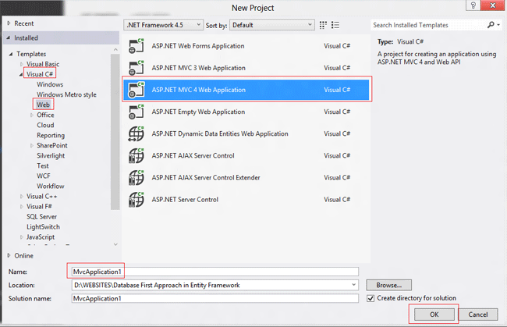
Task: Click the search magnifier icon
Action: (x=491, y=24)
